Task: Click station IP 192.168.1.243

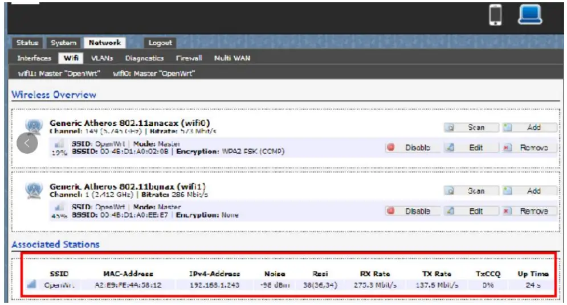Action: [214, 285]
